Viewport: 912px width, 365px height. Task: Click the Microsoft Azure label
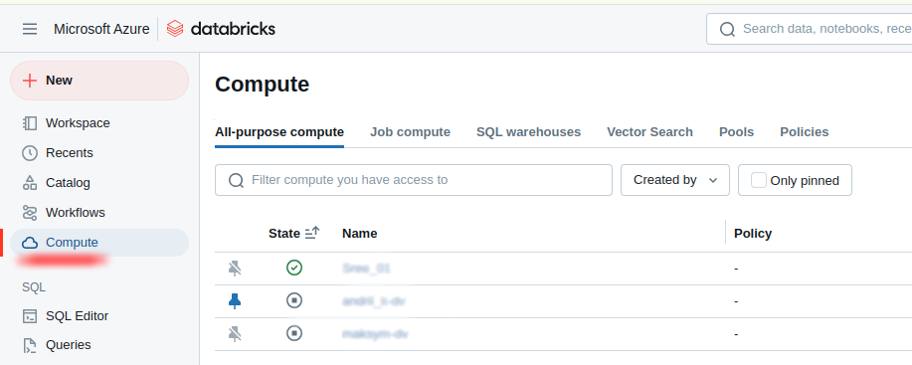coord(101,29)
